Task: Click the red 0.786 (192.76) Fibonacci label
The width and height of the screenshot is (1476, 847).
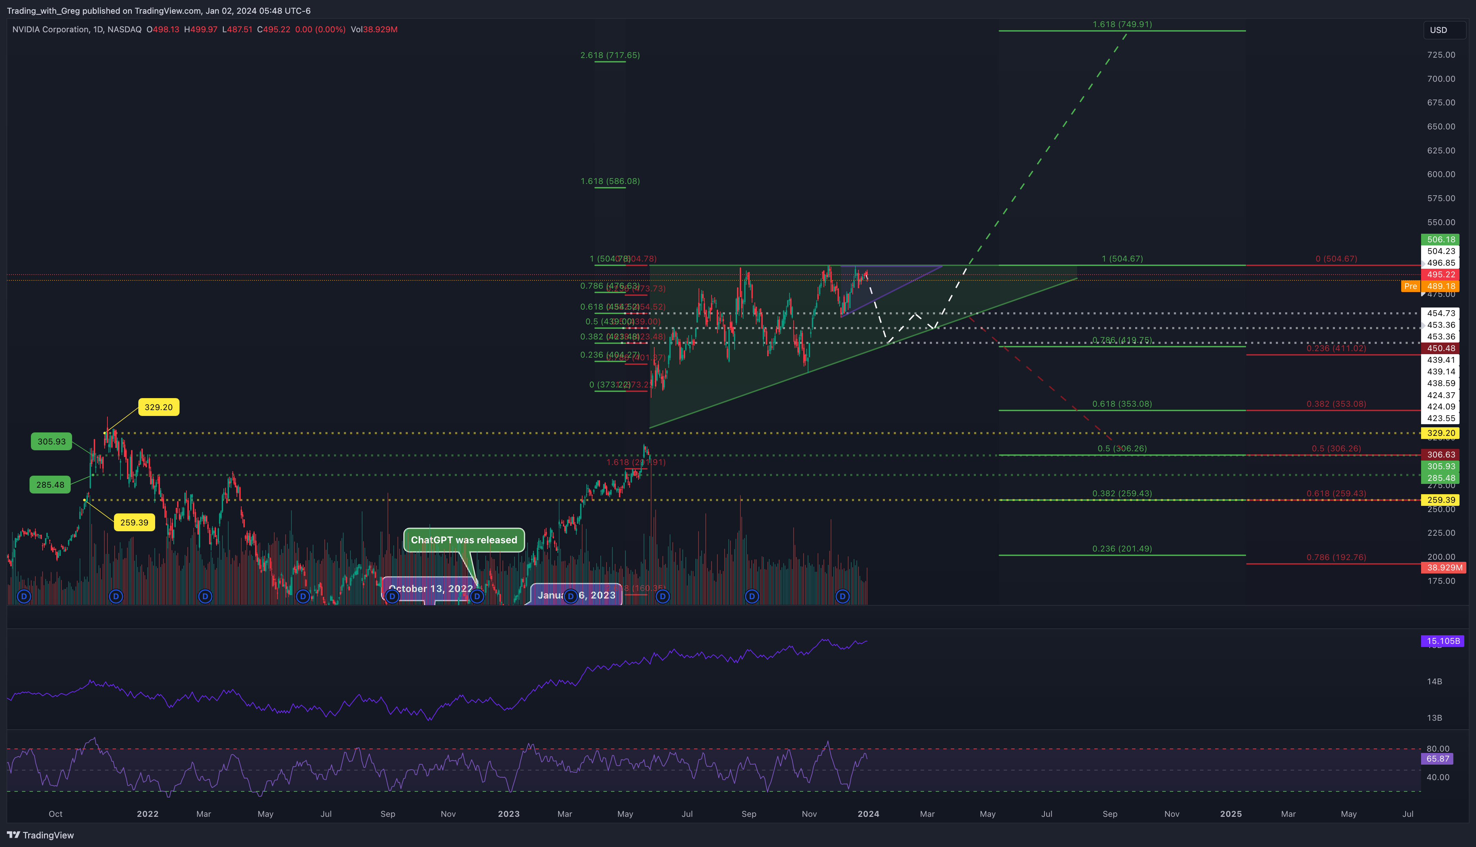Action: click(x=1336, y=557)
